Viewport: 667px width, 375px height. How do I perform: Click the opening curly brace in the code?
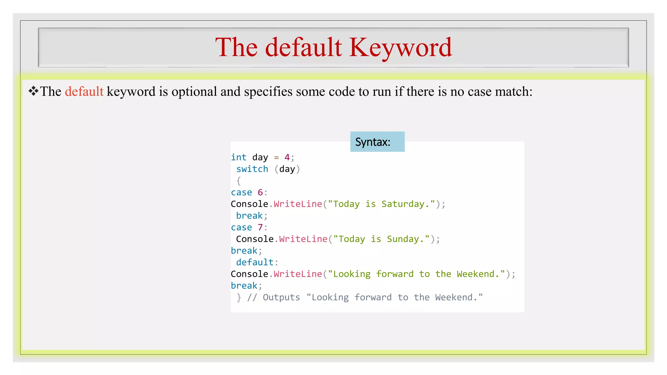239,181
